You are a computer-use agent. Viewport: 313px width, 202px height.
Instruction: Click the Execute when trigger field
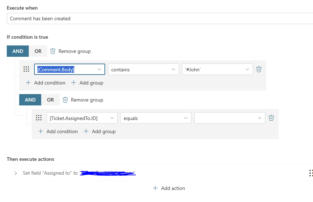160,18
